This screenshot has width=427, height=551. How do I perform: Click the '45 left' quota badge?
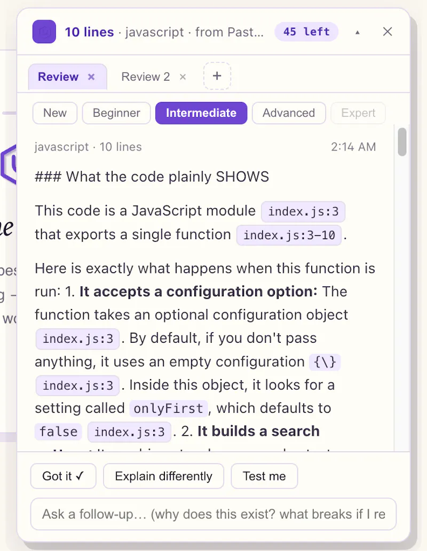(306, 32)
